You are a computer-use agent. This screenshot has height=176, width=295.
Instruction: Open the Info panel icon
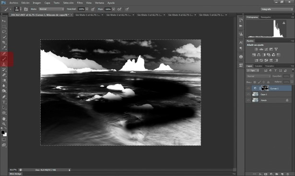(x=241, y=56)
